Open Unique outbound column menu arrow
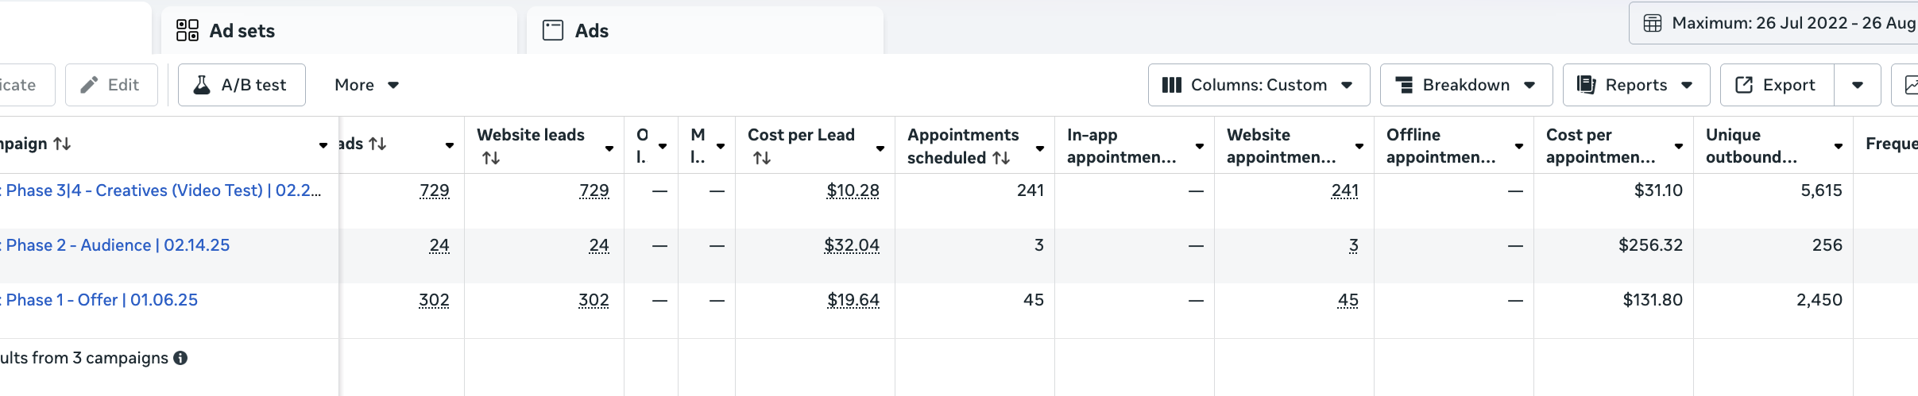 (x=1839, y=146)
